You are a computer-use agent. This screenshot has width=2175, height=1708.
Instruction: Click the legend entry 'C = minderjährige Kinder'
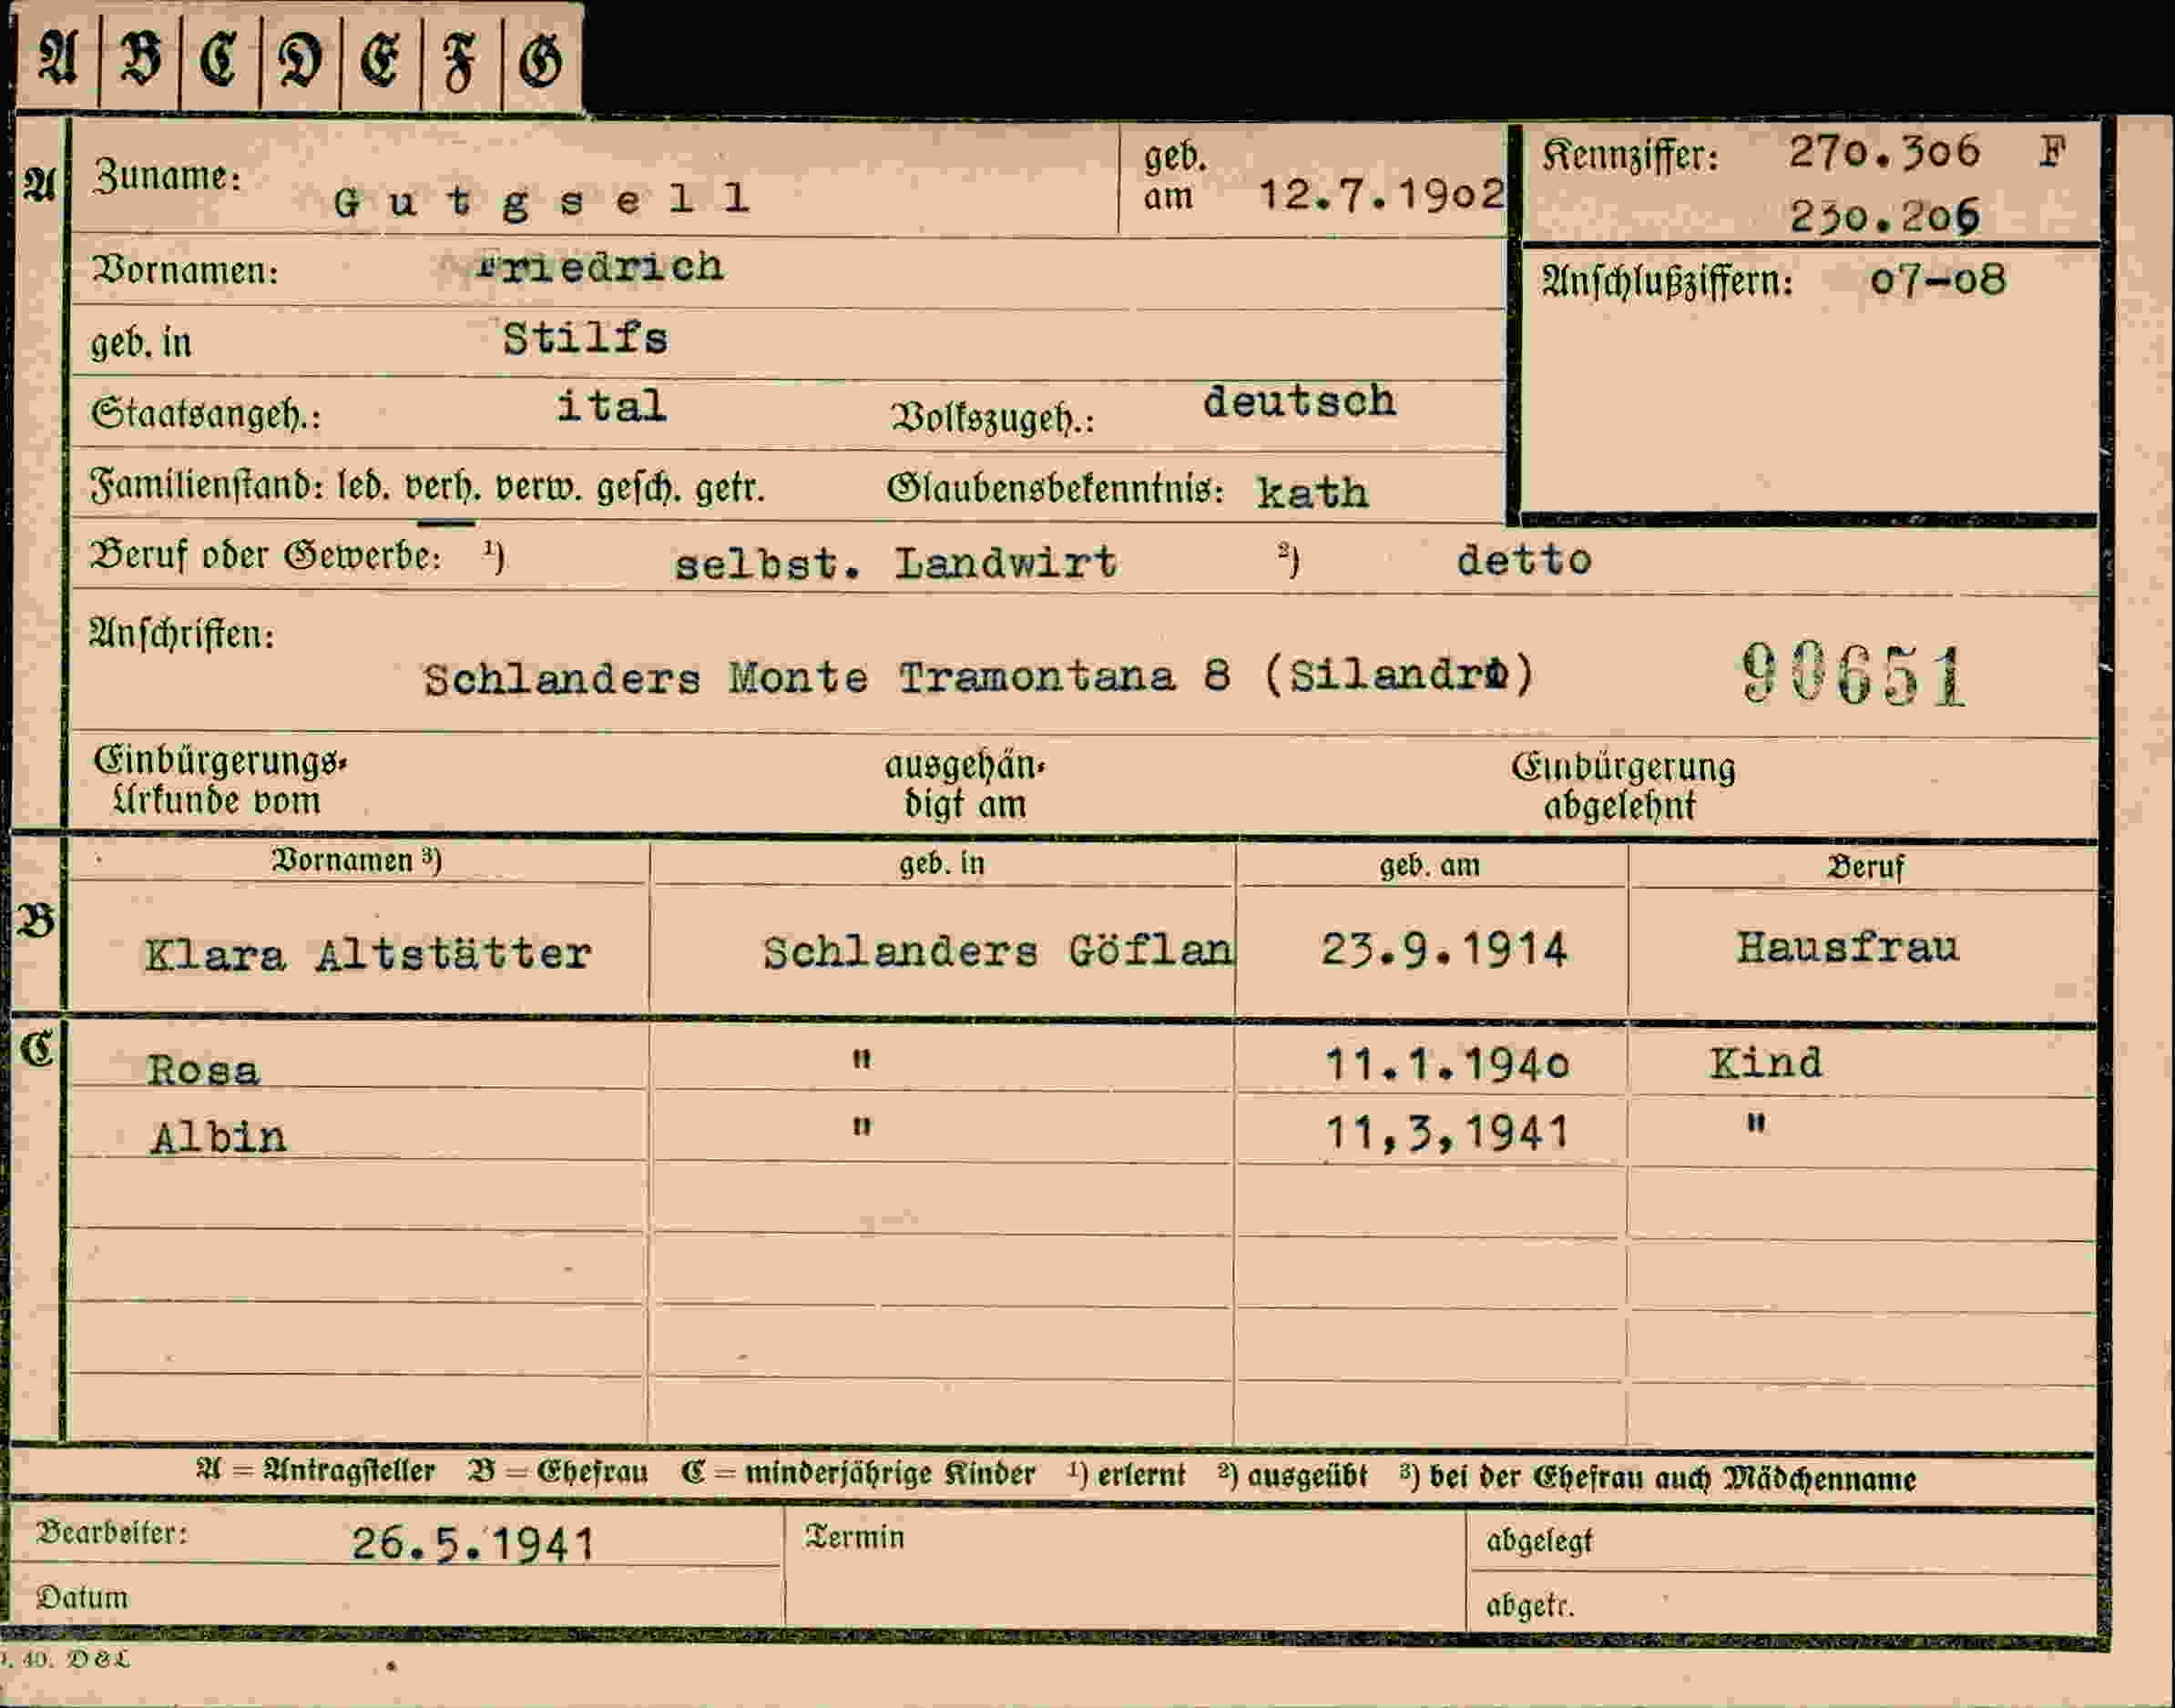[x=857, y=1473]
